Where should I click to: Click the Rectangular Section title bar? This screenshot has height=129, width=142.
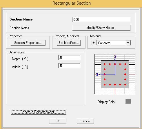pyautogui.click(x=72, y=3)
